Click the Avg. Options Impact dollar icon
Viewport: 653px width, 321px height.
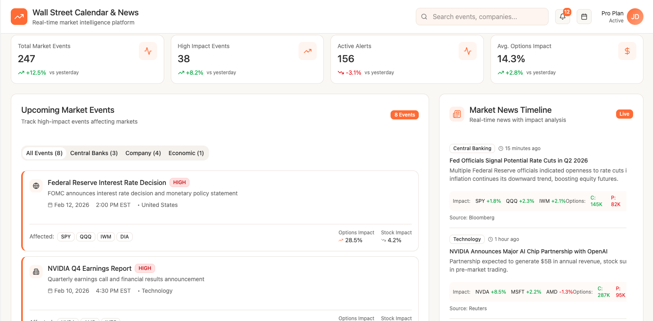point(627,51)
